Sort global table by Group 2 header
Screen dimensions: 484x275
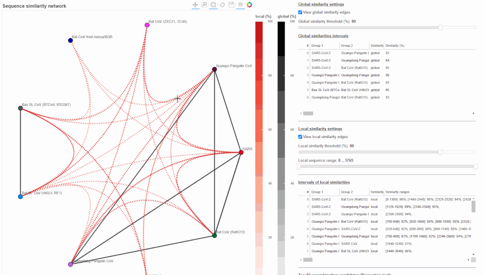tap(355, 45)
